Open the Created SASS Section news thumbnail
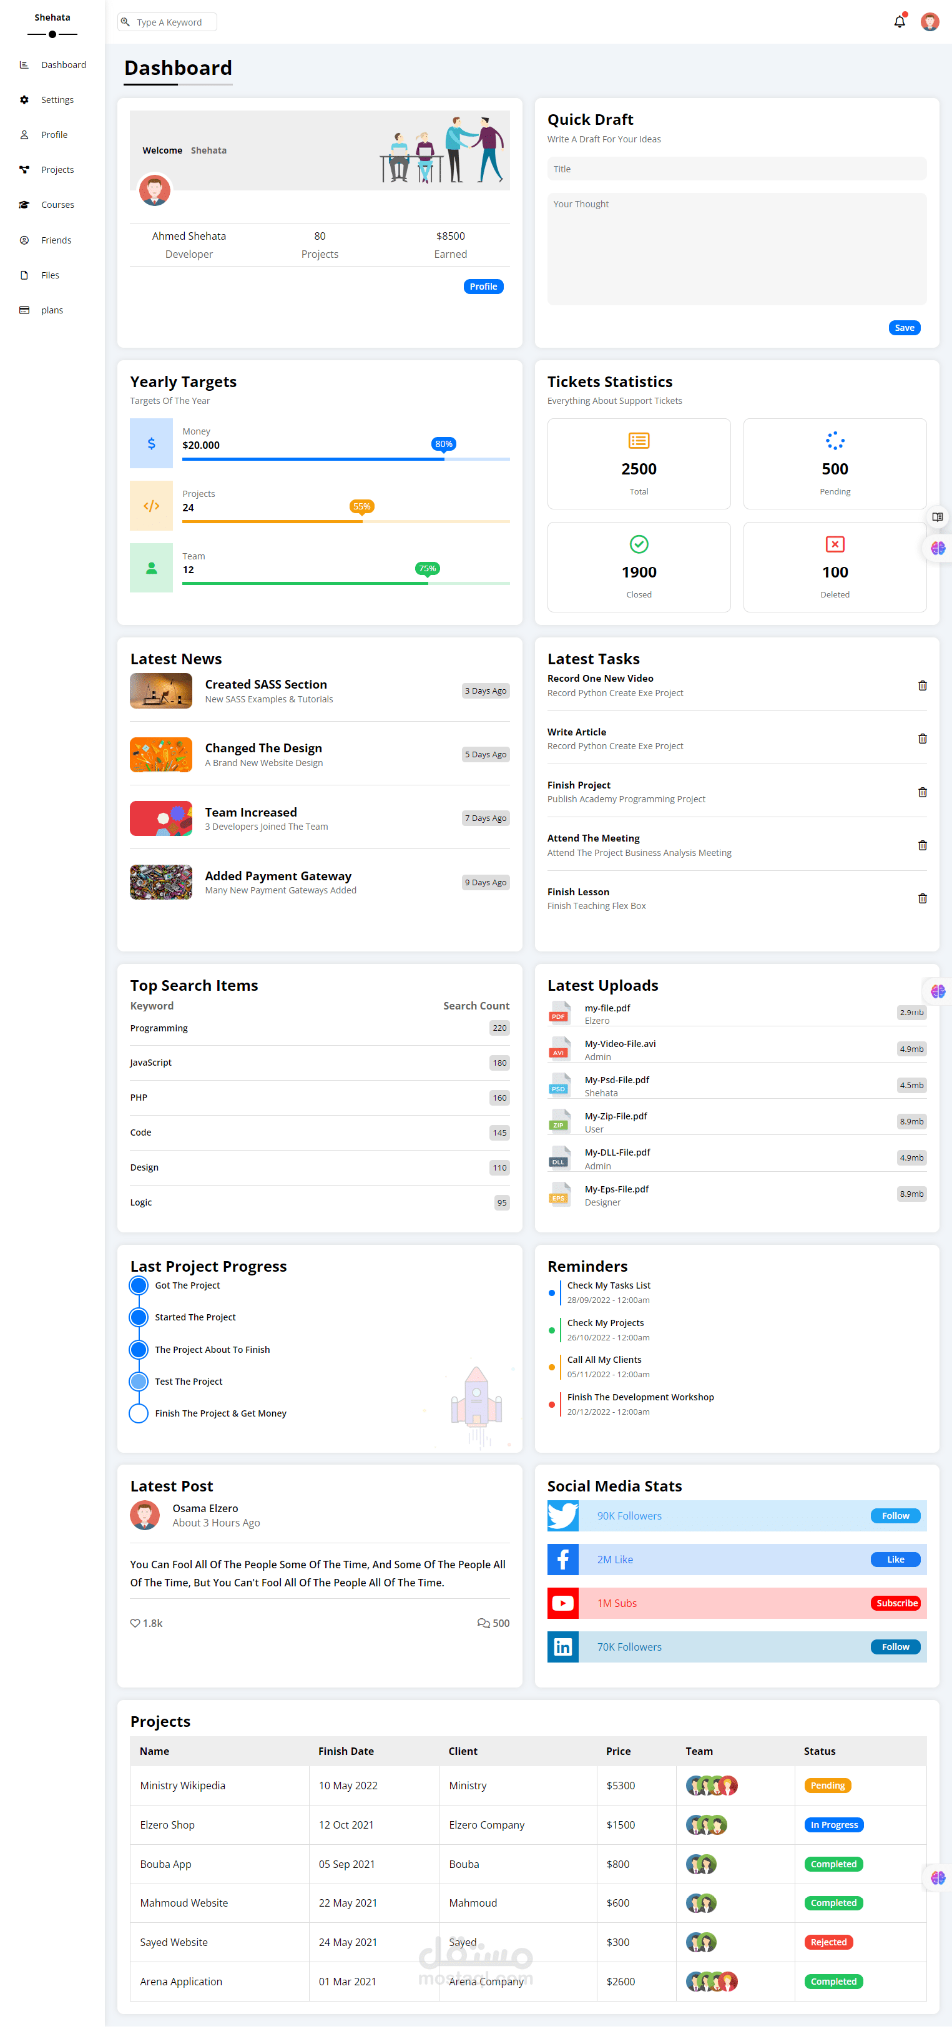This screenshot has width=952, height=2029. (160, 690)
